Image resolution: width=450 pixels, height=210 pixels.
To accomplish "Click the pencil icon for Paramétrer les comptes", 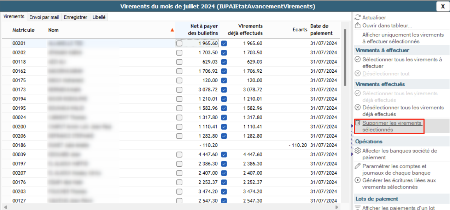I will pos(357,166).
